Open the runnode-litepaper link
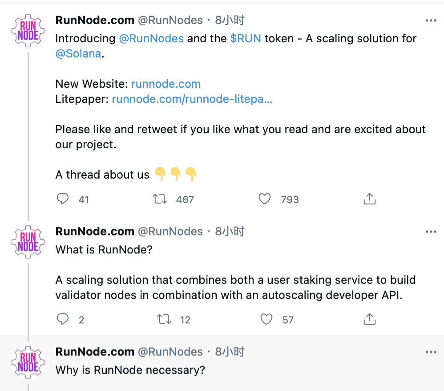Image resolution: width=444 pixels, height=391 pixels. pyautogui.click(x=192, y=99)
